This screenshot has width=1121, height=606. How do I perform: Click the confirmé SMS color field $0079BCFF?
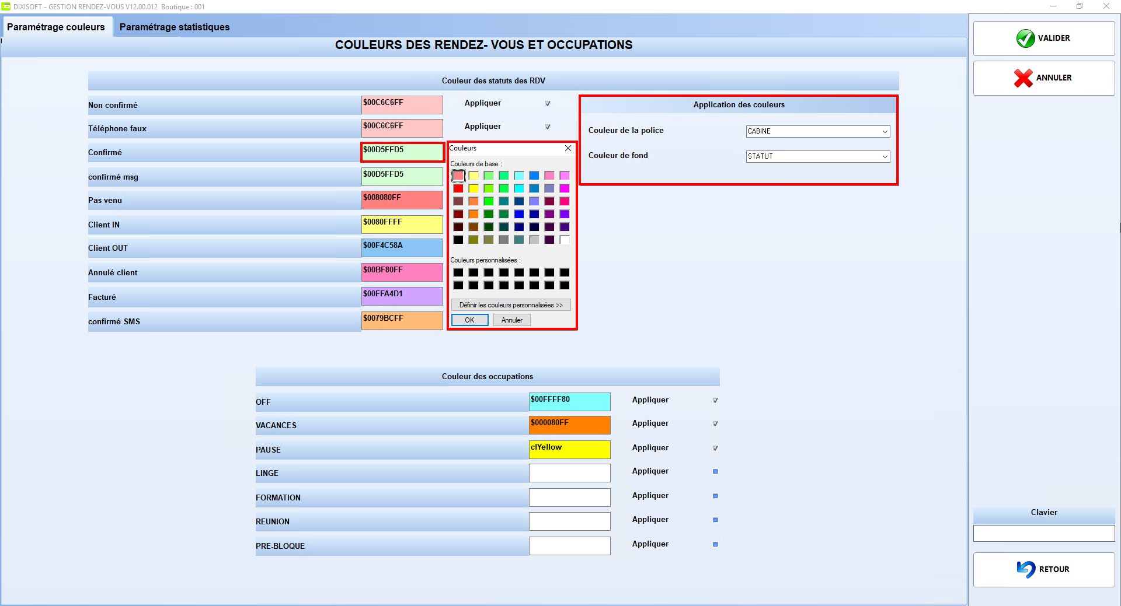click(x=402, y=321)
